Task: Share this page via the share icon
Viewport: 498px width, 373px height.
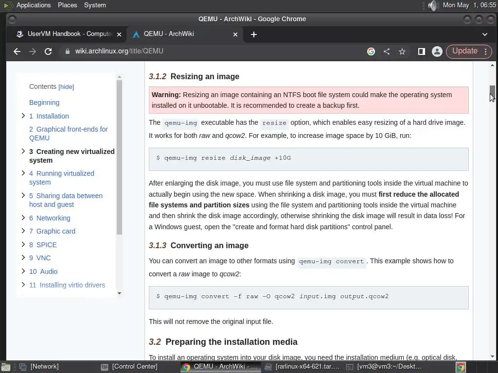Action: 387,51
